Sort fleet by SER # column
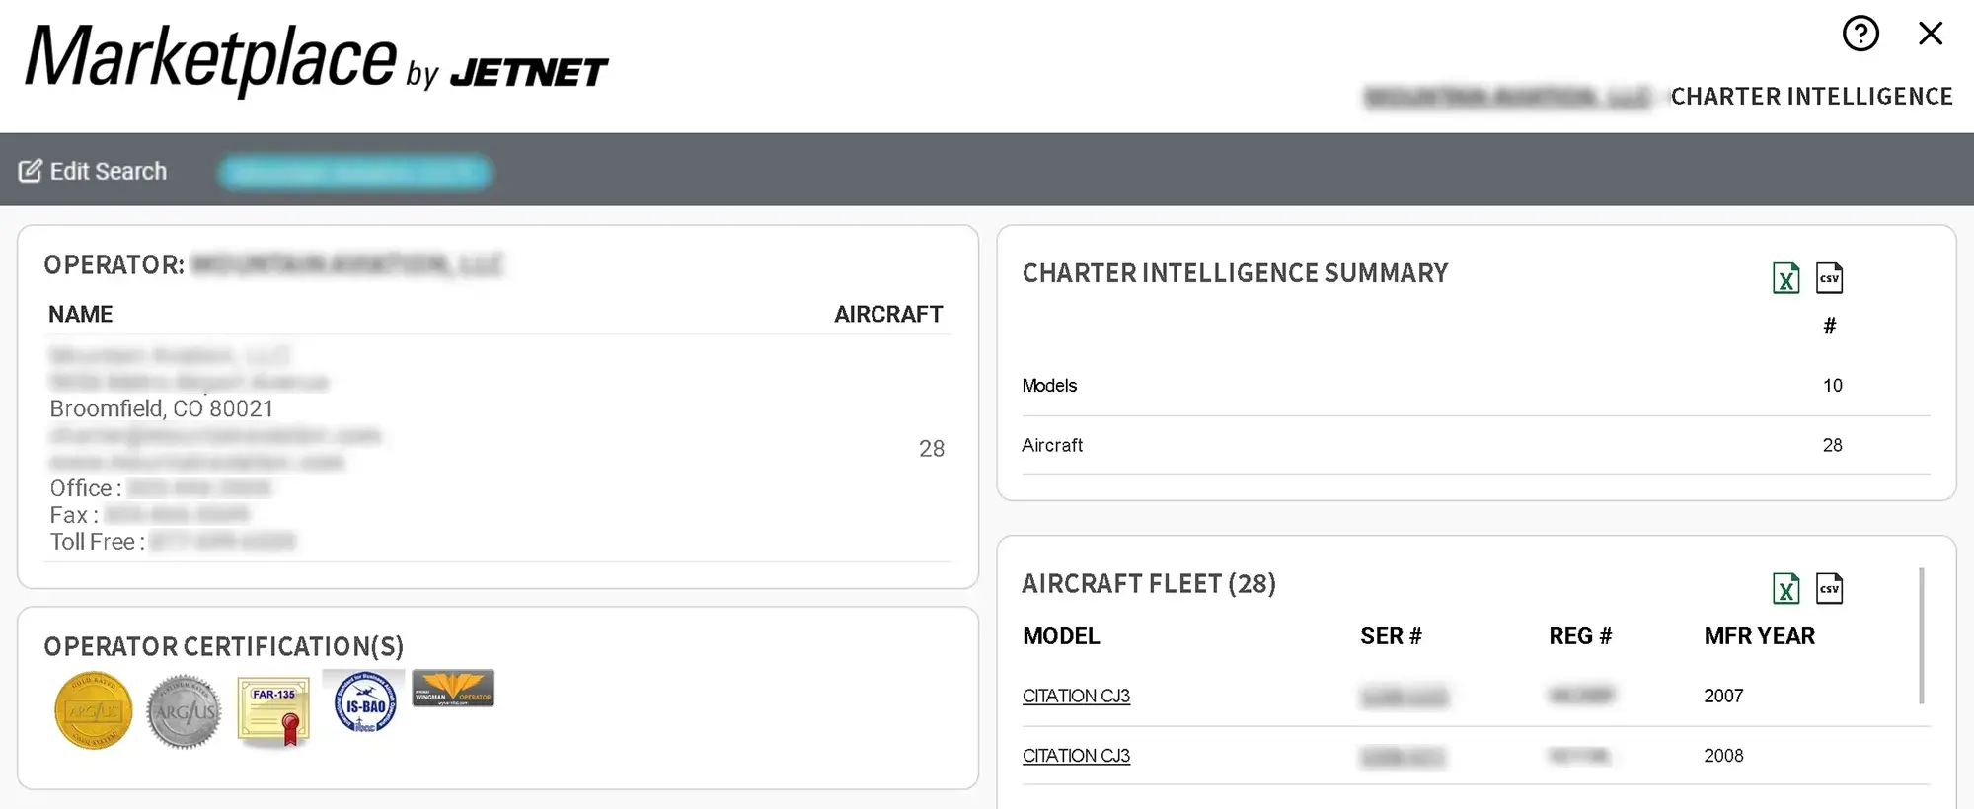This screenshot has width=1974, height=809. pyautogui.click(x=1391, y=636)
